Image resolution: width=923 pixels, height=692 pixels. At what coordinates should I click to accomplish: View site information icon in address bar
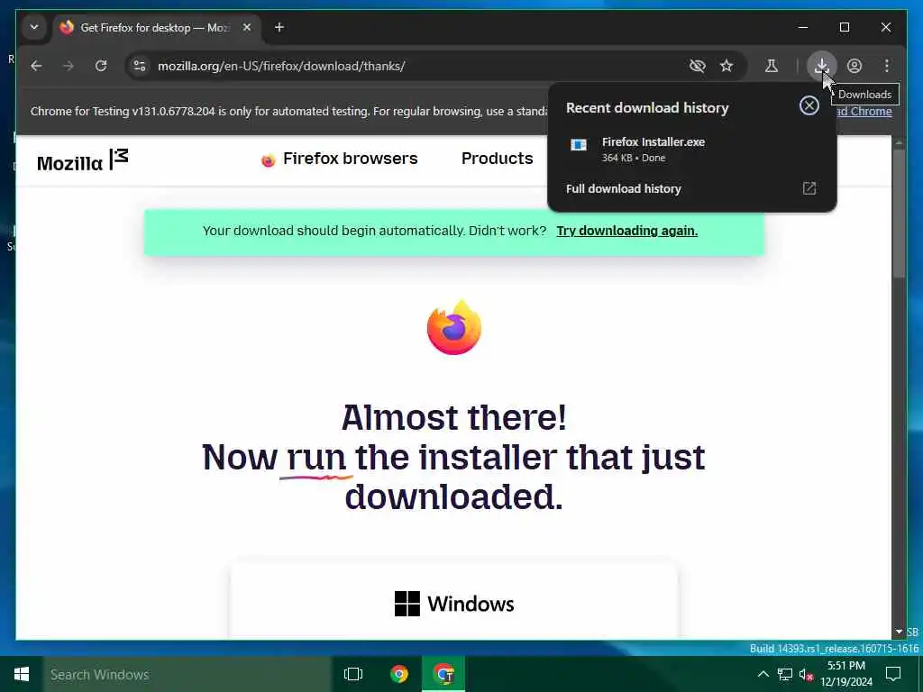click(140, 66)
